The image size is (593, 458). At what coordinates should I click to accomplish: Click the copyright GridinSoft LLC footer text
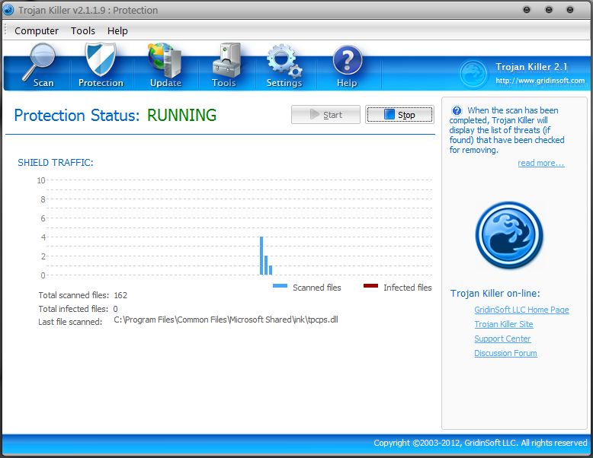click(x=480, y=443)
